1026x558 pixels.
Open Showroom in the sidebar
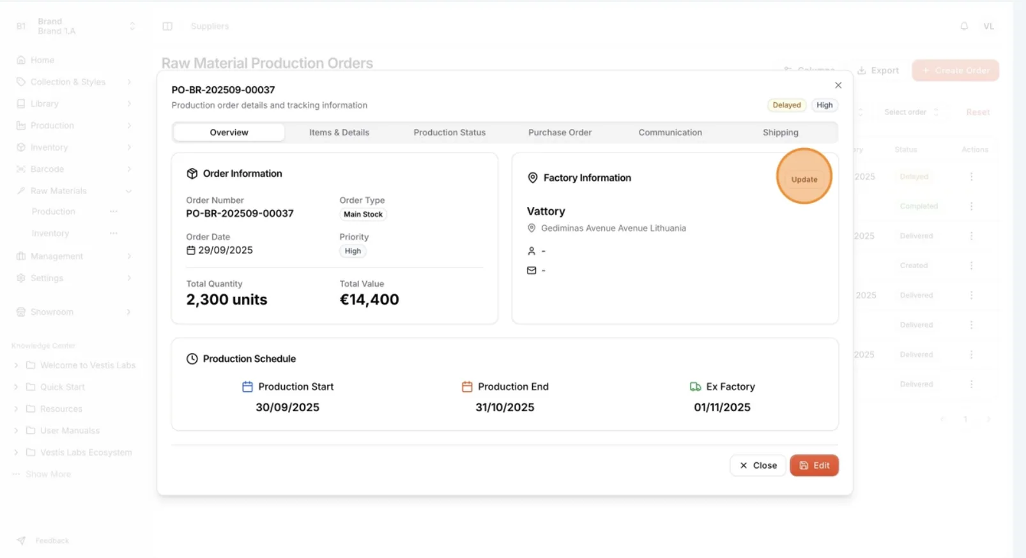coord(75,312)
